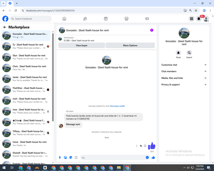The height and width of the screenshot is (171, 214).
Task: Click the Message sent bubble
Action: pyautogui.click(x=73, y=124)
